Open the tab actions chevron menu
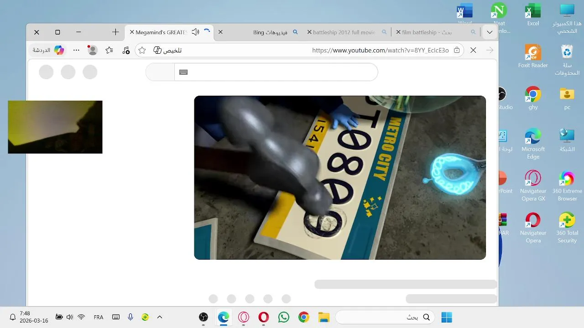The width and height of the screenshot is (584, 328). point(490,32)
